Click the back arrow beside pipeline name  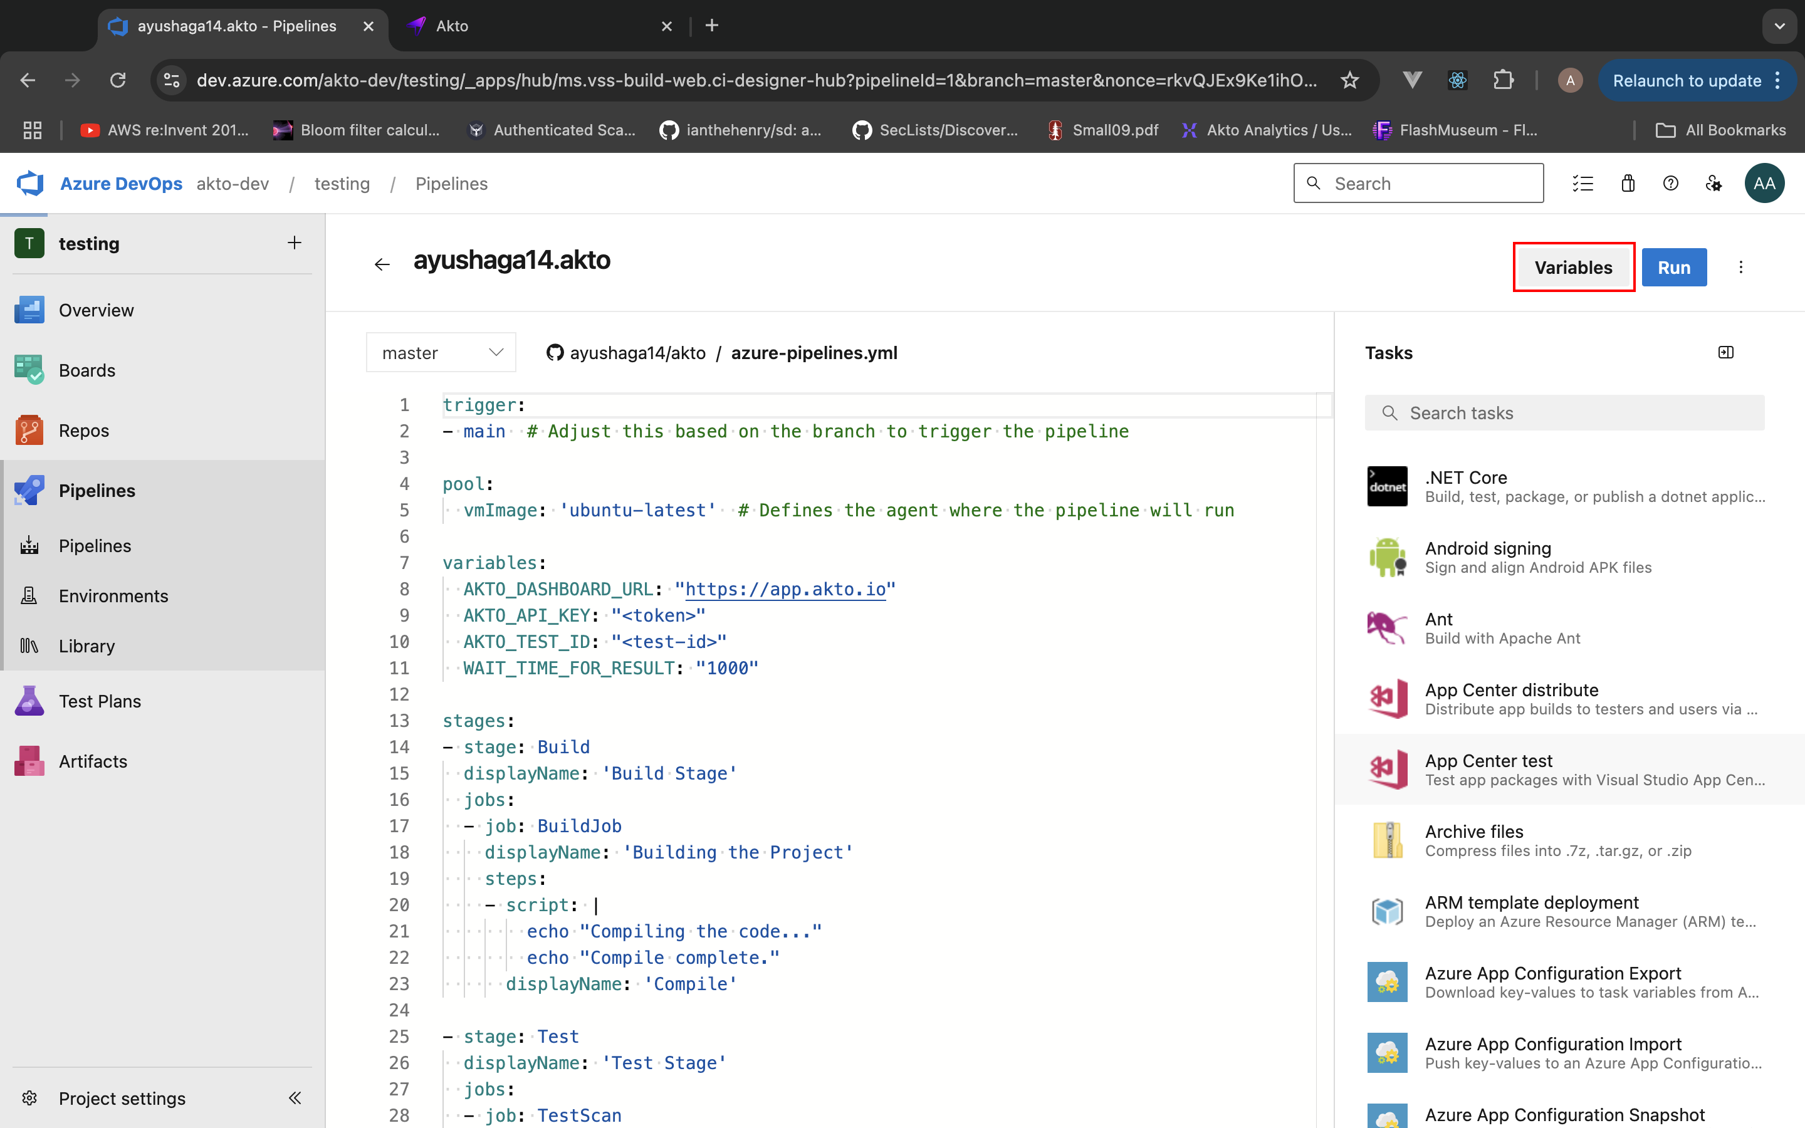(382, 264)
